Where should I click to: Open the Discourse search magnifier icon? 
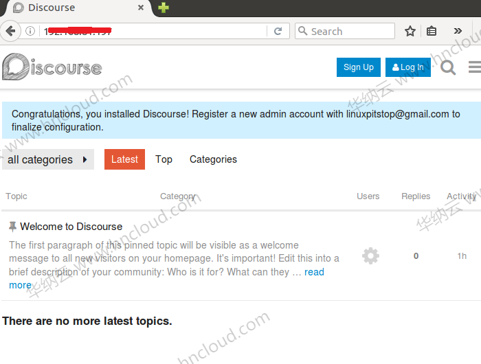pos(448,67)
